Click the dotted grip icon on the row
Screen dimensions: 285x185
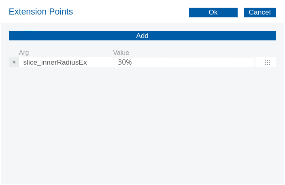(267, 62)
